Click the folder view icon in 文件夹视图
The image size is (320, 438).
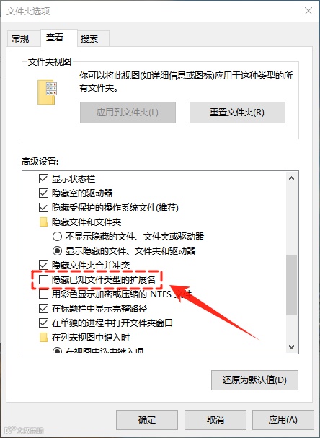coord(47,92)
